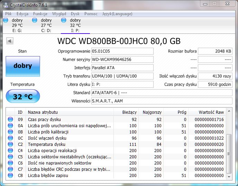
Task: Open the Wygląd menu
Action: [x=59, y=14]
